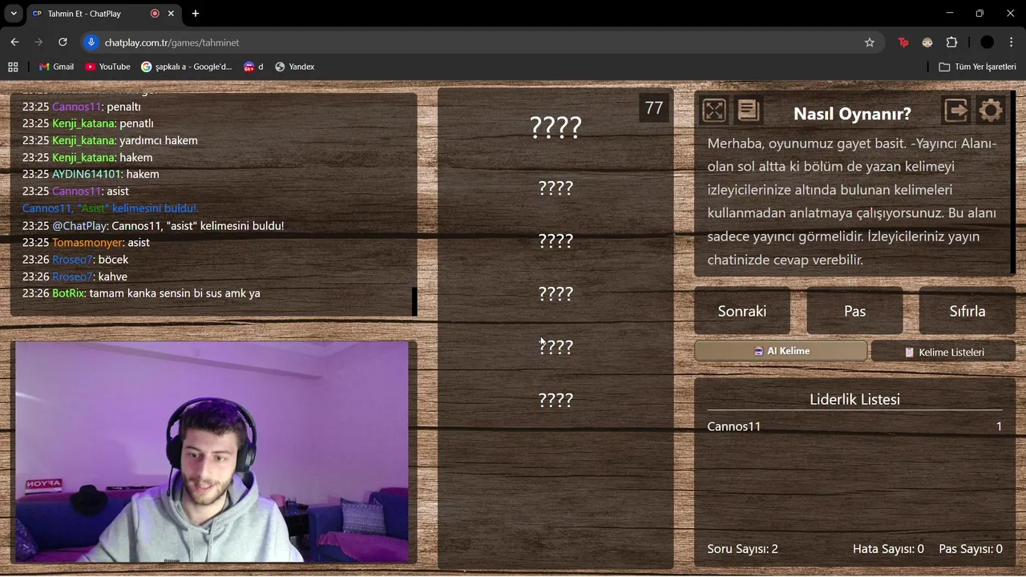Click the Pas button
This screenshot has height=577, width=1026.
click(854, 311)
